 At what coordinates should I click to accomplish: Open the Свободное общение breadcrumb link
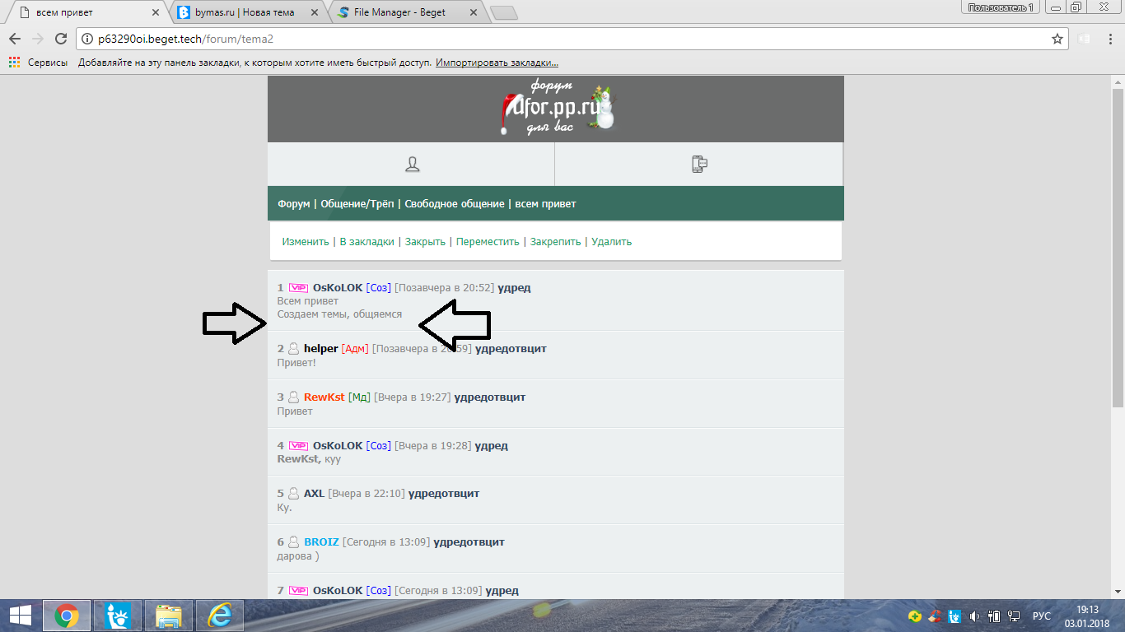coord(454,204)
